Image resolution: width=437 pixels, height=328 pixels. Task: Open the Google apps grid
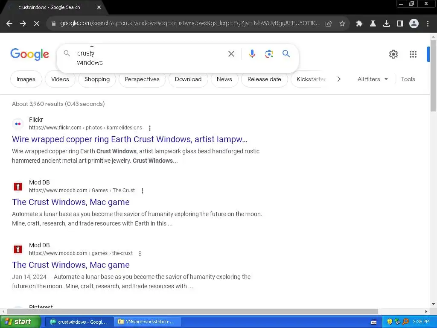click(x=413, y=54)
